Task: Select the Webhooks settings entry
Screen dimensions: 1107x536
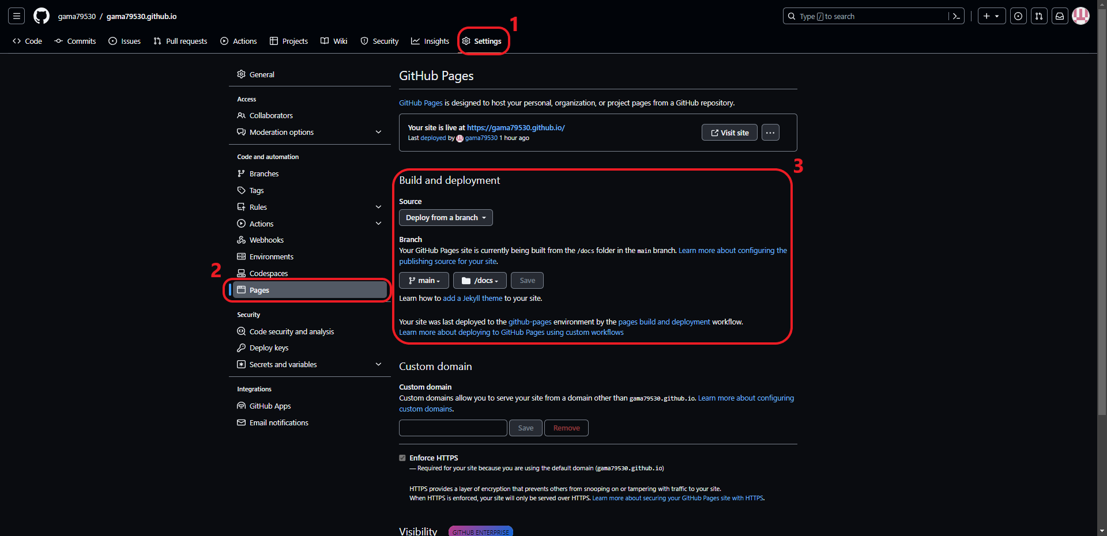Action: pos(266,240)
